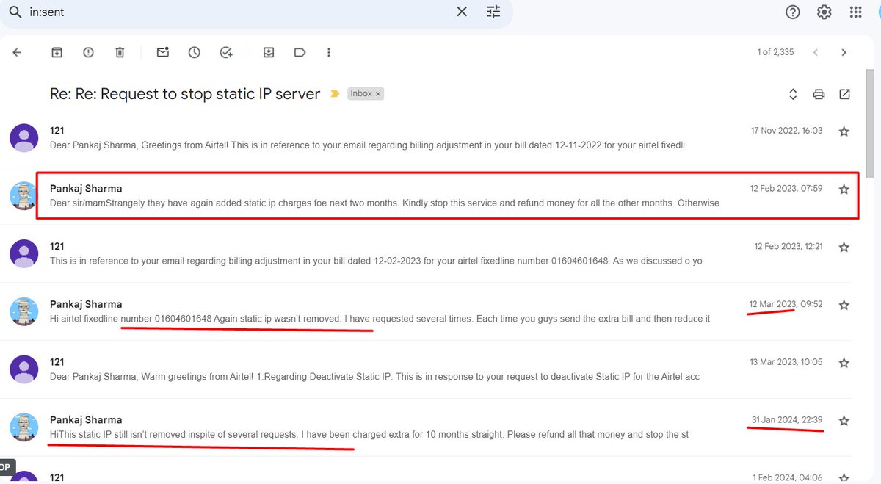This screenshot has width=881, height=484.
Task: Expand message 'Strangely they have again added static ip'
Action: [384, 203]
